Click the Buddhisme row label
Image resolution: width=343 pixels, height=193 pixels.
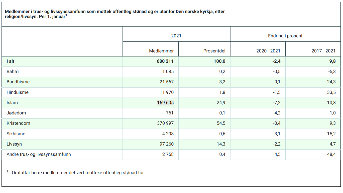pos(18,82)
